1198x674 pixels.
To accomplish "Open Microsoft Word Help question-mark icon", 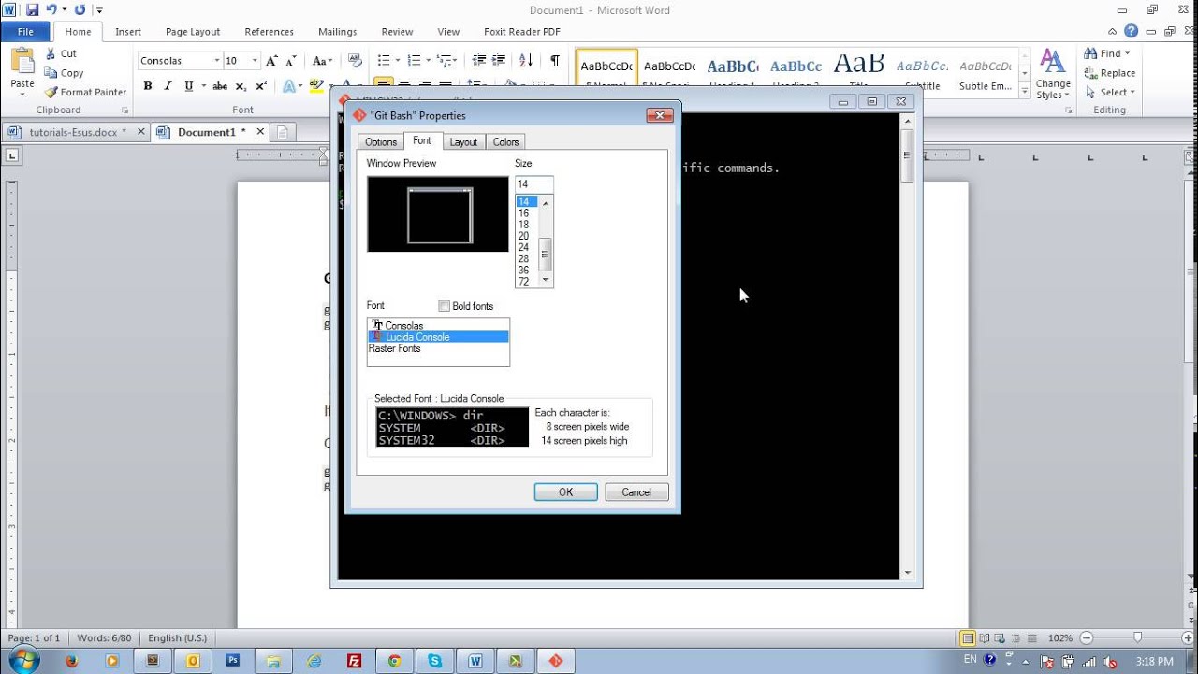I will coord(1131,32).
